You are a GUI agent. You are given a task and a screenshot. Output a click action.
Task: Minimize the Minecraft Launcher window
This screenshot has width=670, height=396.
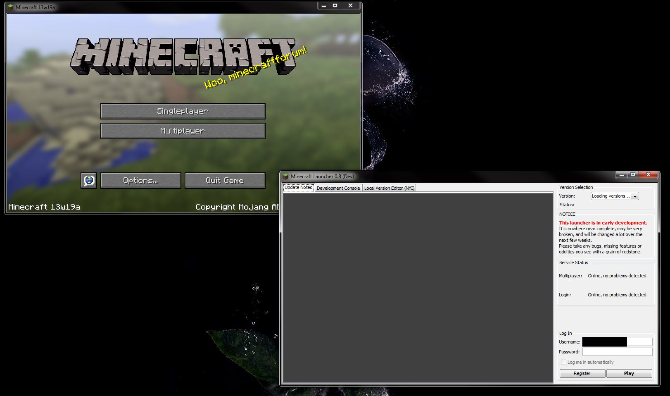(621, 175)
